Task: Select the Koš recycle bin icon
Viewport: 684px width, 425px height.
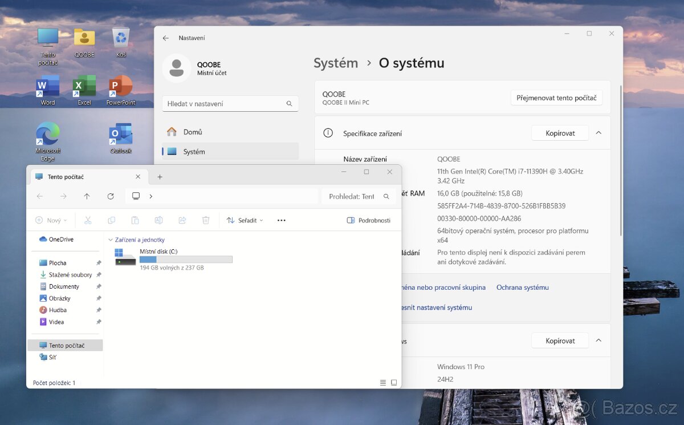Action: (121, 43)
